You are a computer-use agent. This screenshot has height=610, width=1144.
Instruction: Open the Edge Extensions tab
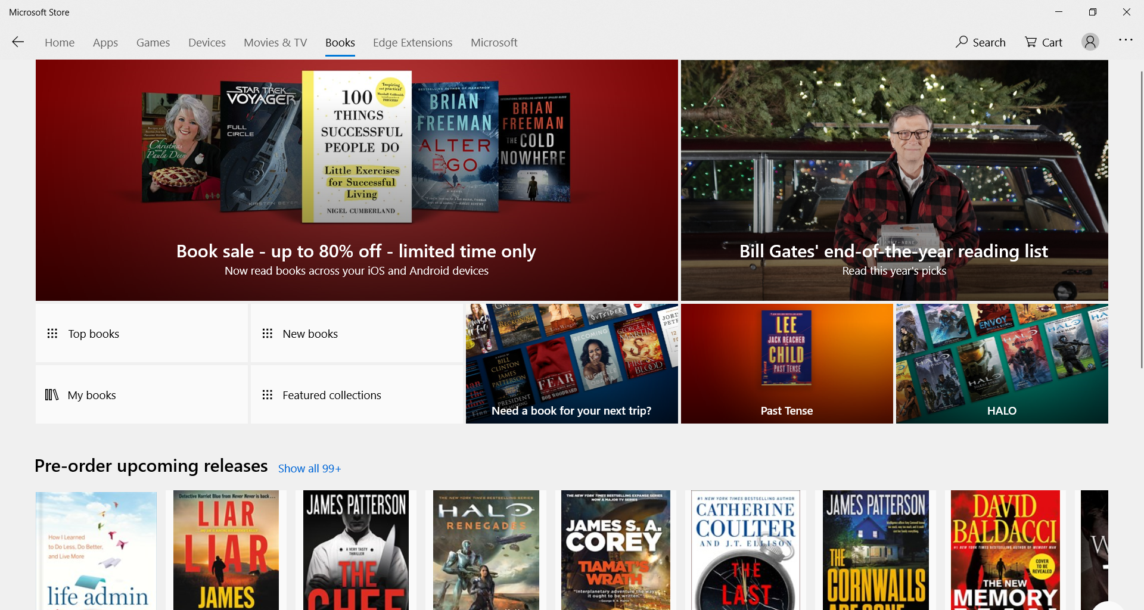413,42
